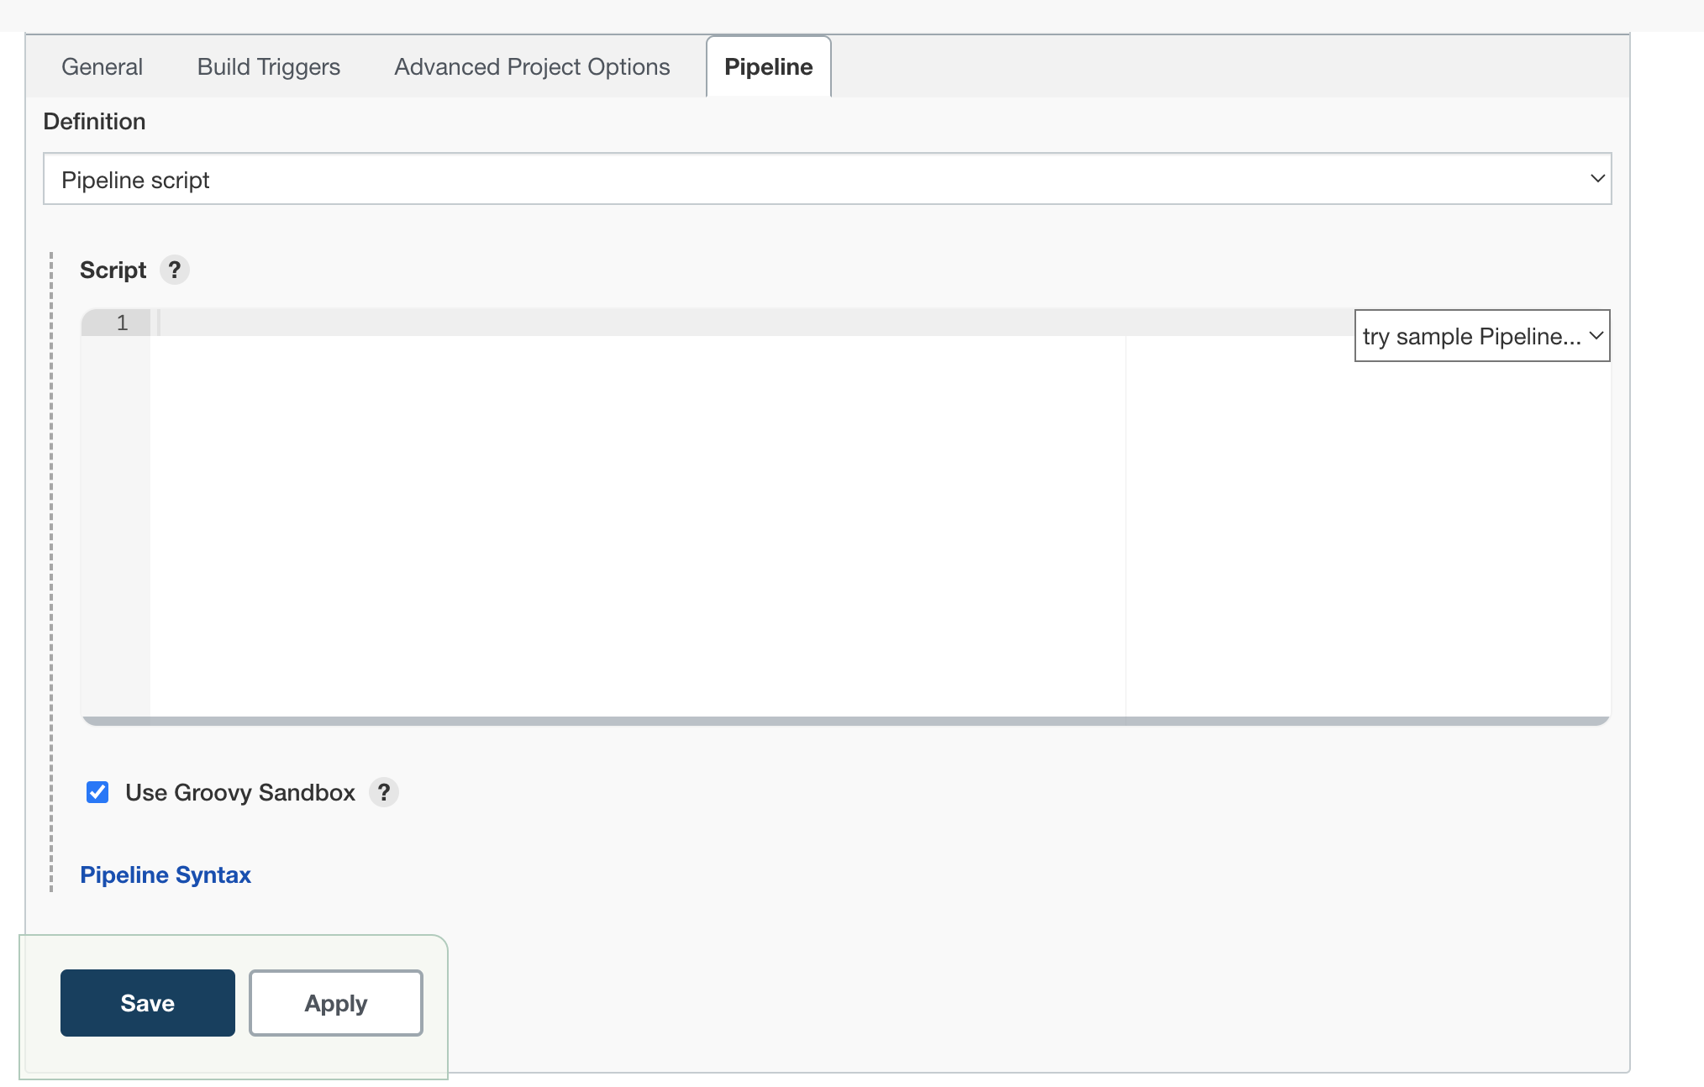Image resolution: width=1704 pixels, height=1087 pixels.
Task: Open Use Groovy Sandbox help icon
Action: 384,792
